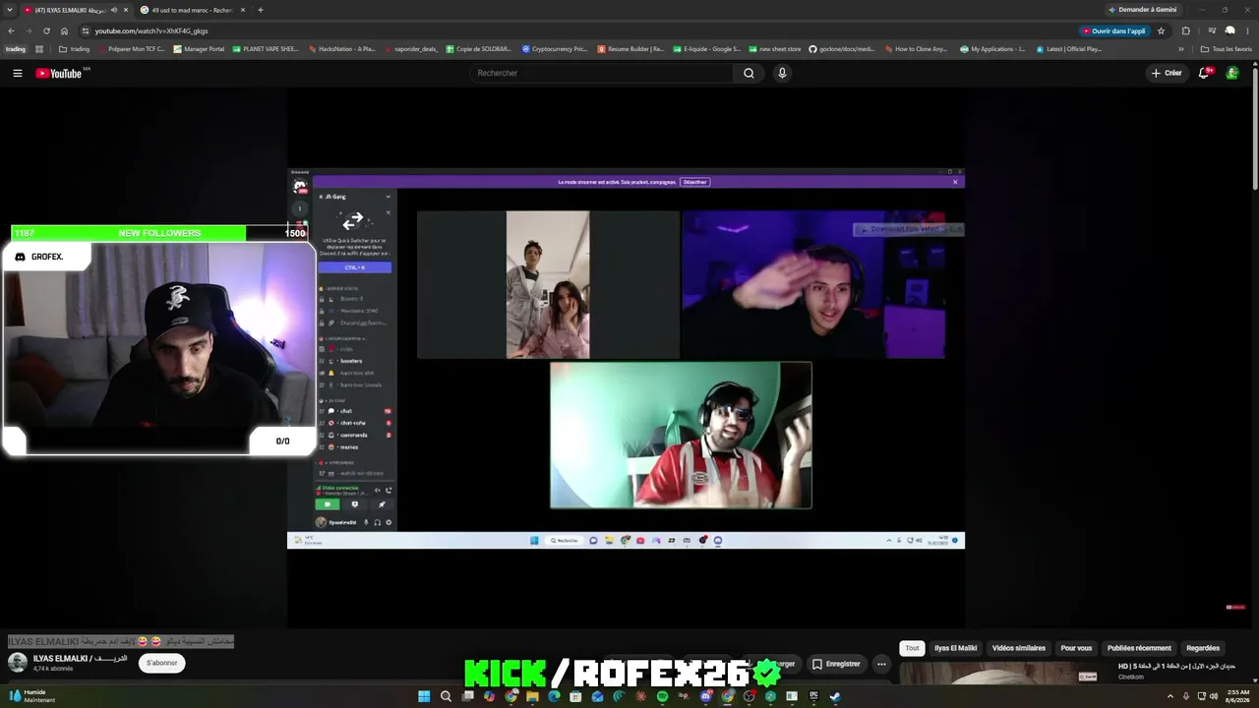Image resolution: width=1259 pixels, height=708 pixels.
Task: Open the 'Manager Portal' bookmark
Action: click(x=199, y=49)
